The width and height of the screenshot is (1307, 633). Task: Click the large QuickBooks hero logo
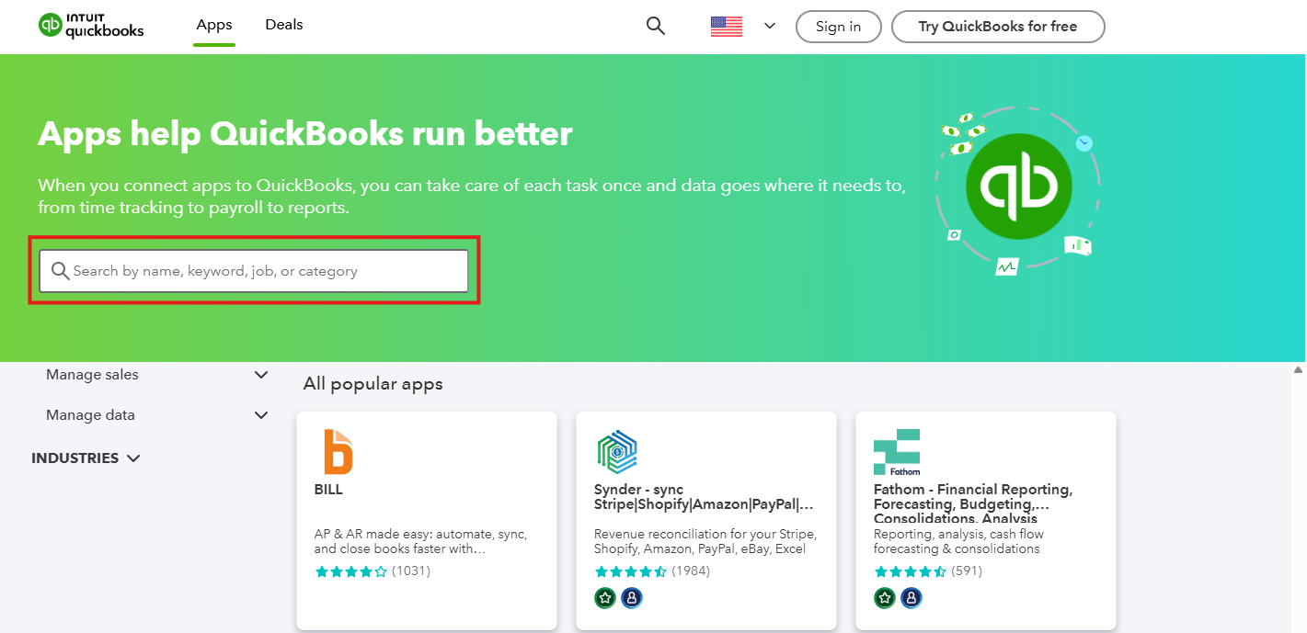click(x=1018, y=187)
